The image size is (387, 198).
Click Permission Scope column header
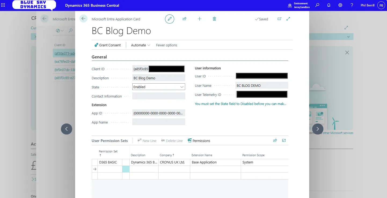coord(253,155)
